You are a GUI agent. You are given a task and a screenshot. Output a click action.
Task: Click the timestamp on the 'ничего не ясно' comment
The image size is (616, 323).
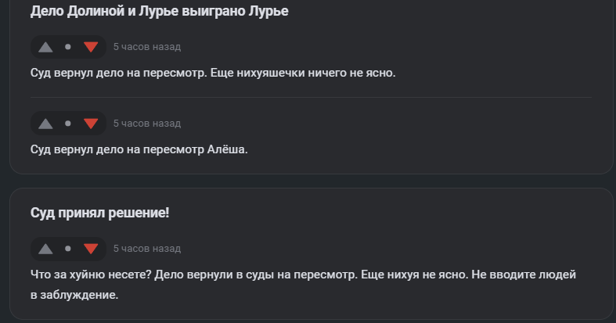[x=147, y=47]
